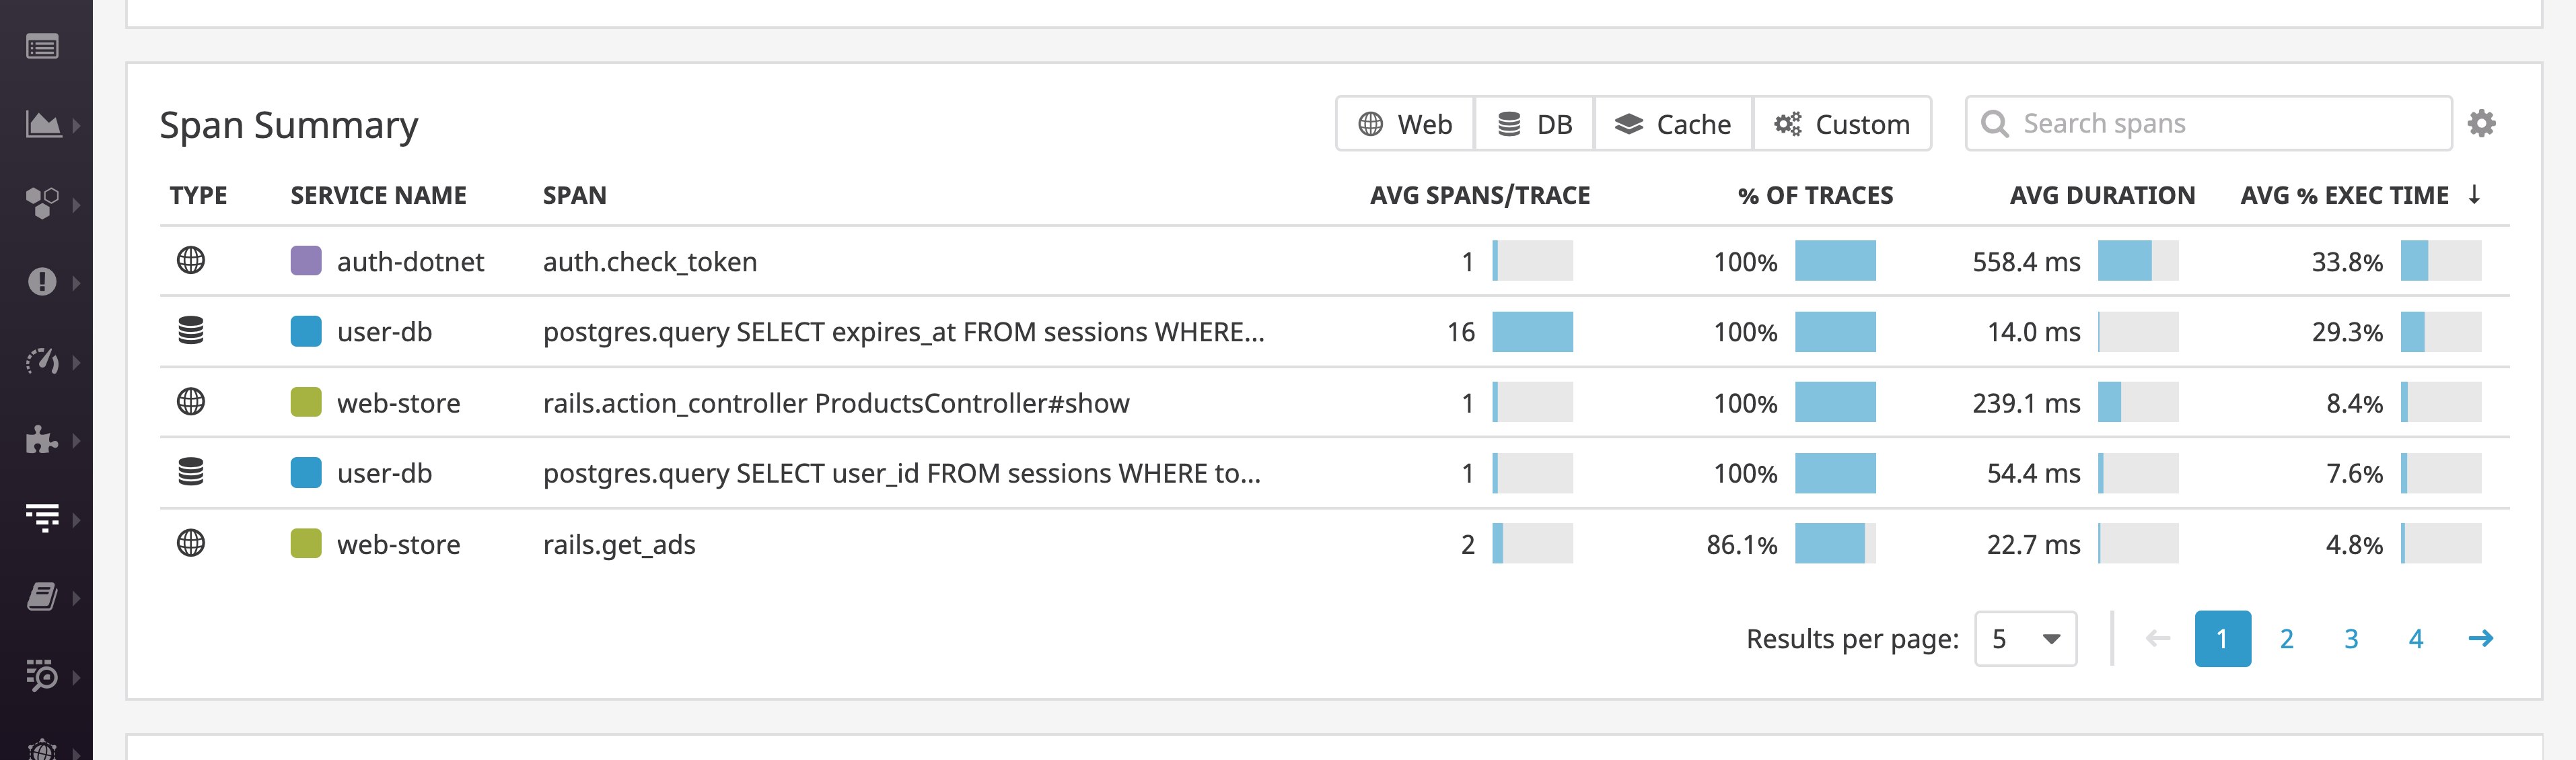Open the metrics area-chart sidebar icon
2576x760 pixels.
point(43,125)
